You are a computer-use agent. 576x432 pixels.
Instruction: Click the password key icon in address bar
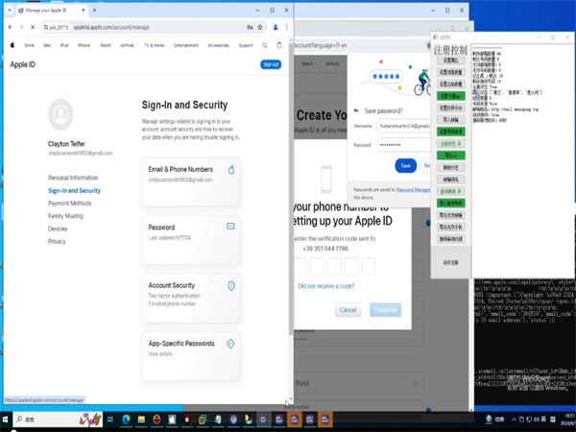point(250,28)
